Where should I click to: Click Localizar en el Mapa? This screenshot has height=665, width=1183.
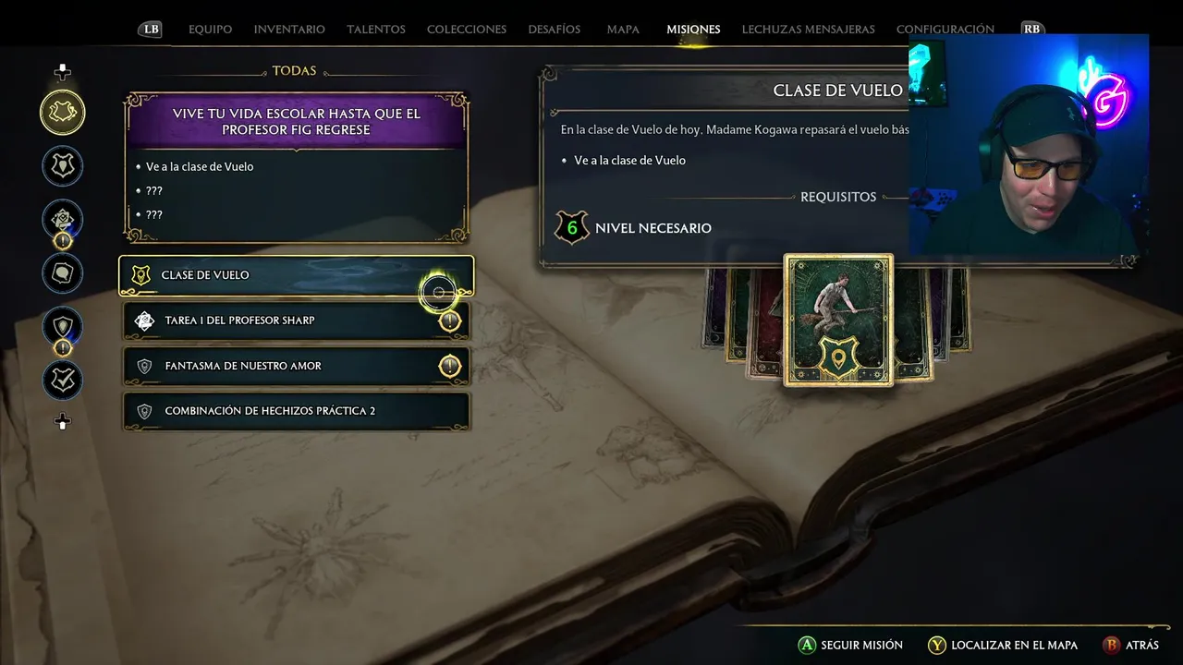pyautogui.click(x=1003, y=645)
